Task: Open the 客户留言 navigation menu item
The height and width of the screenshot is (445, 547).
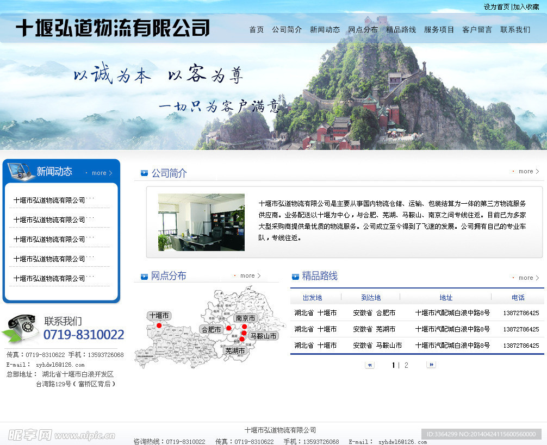Action: coord(476,30)
